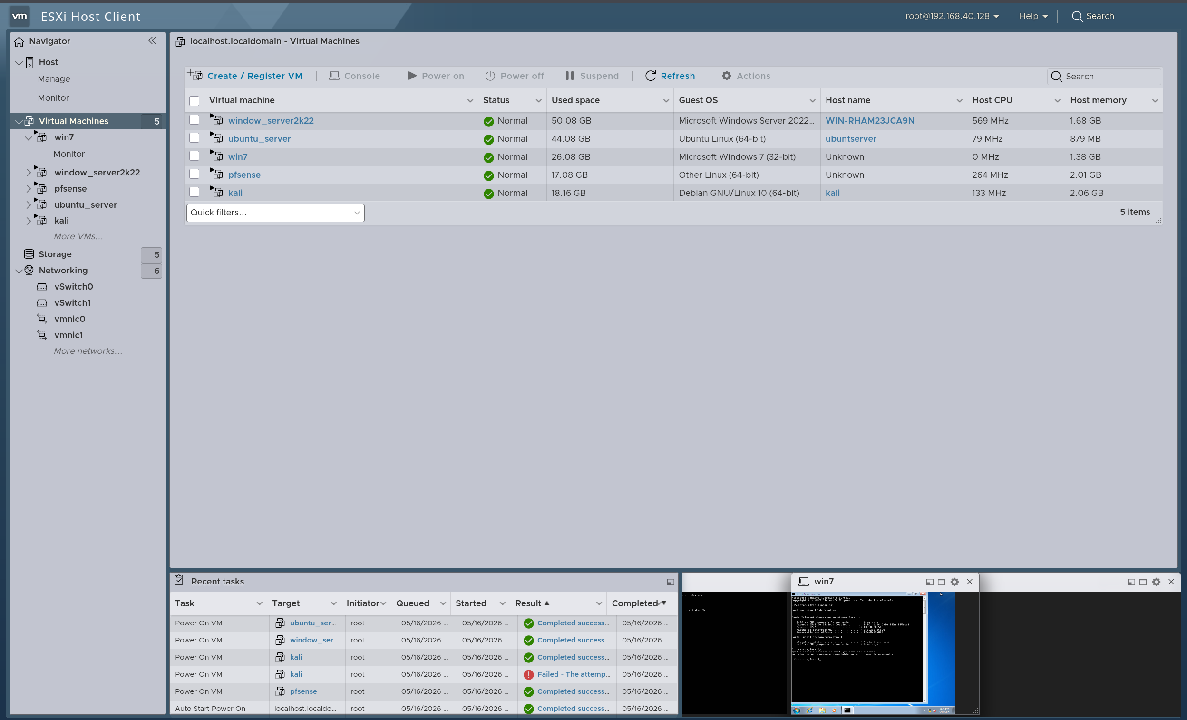Click the Refresh circular arrow icon
This screenshot has height=720, width=1187.
pyautogui.click(x=651, y=76)
